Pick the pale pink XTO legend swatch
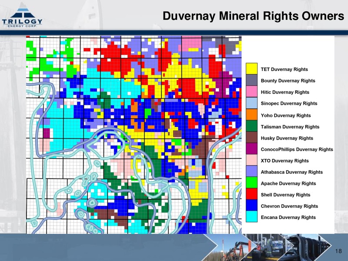 pos(251,160)
